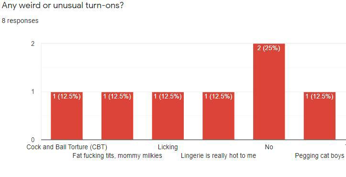
Task: Select the bar for 'Lingerie is really hot to me'
Action: click(x=218, y=116)
